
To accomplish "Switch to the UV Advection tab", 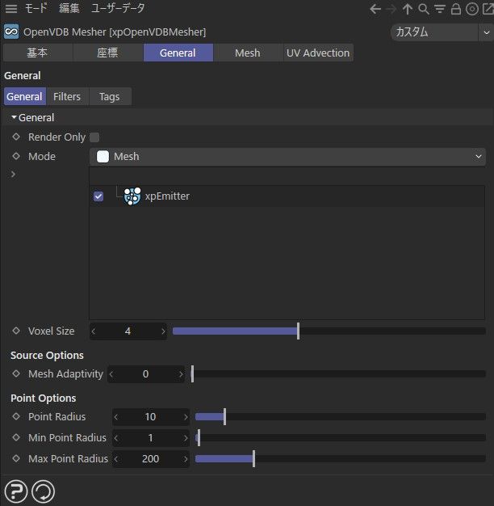I will pos(318,53).
